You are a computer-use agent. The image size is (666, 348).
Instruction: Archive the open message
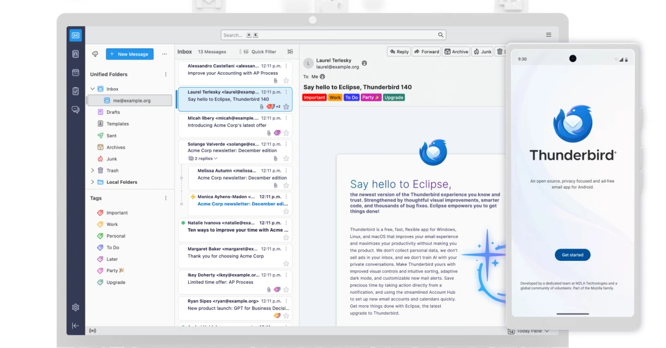457,52
